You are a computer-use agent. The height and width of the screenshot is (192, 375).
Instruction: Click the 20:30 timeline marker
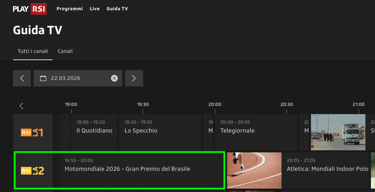(x=287, y=104)
